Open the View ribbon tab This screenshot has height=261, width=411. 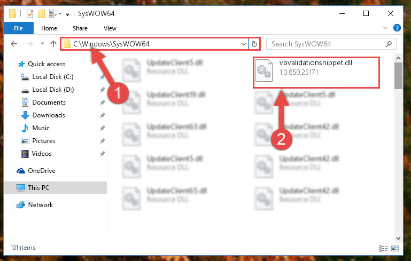pyautogui.click(x=110, y=28)
